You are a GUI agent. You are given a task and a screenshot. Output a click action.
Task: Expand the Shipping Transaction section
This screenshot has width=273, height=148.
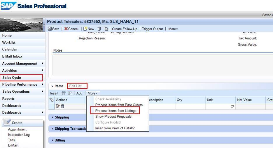click(x=52, y=129)
